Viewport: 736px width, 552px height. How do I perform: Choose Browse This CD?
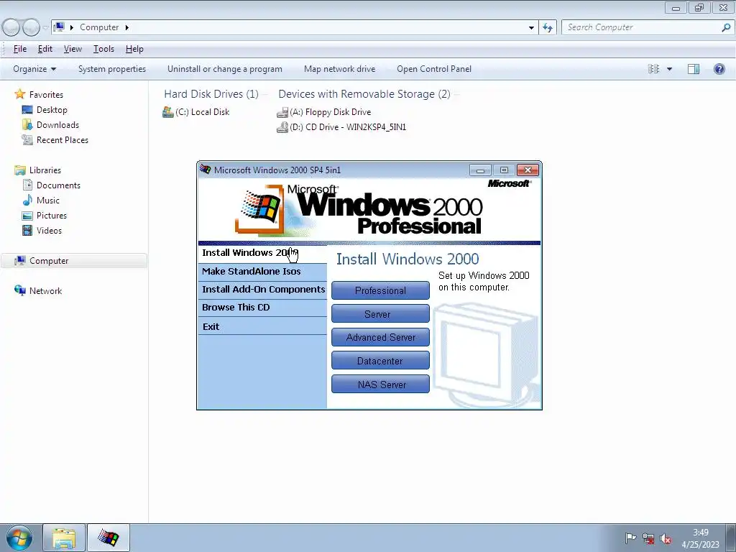click(262, 308)
